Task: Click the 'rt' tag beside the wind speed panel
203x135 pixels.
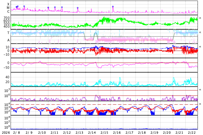Action: pyautogui.click(x=200, y=18)
